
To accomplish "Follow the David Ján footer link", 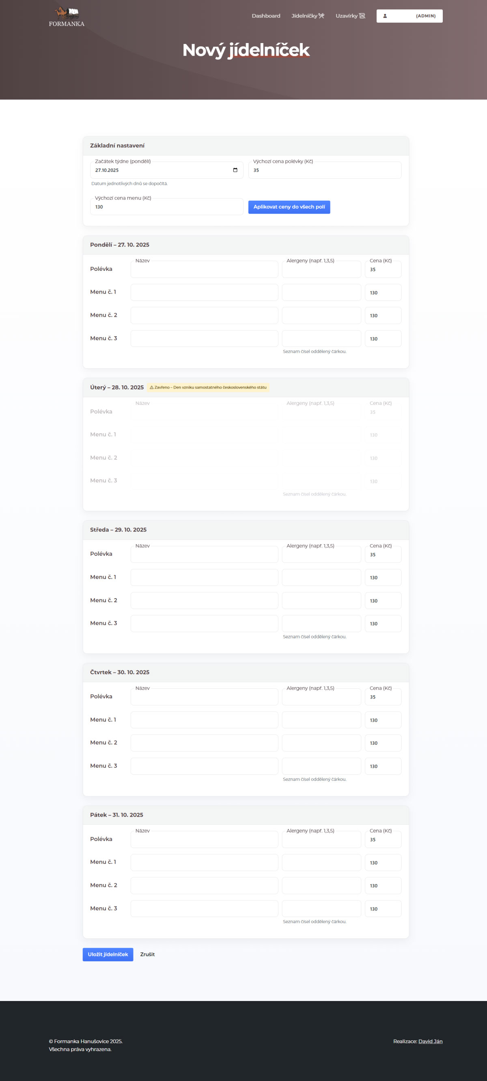I will [x=430, y=1041].
